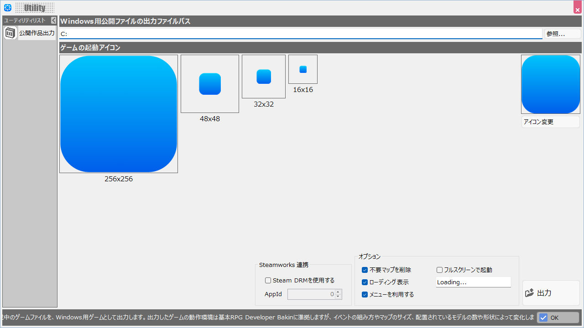Select the 48x48 icon preview
This screenshot has height=328, width=584.
point(210,84)
